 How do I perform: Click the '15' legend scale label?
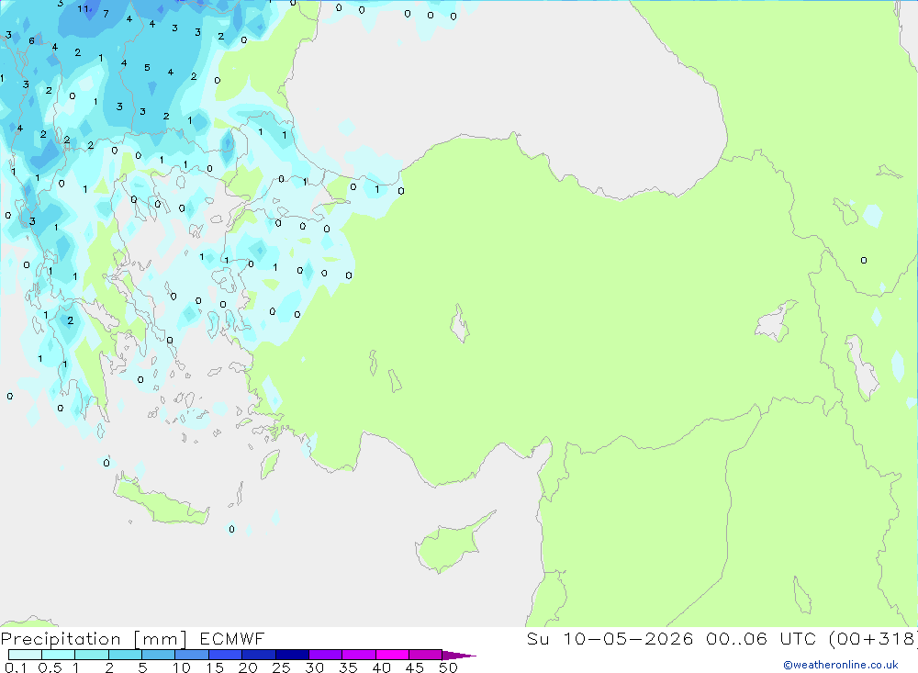click(x=215, y=667)
